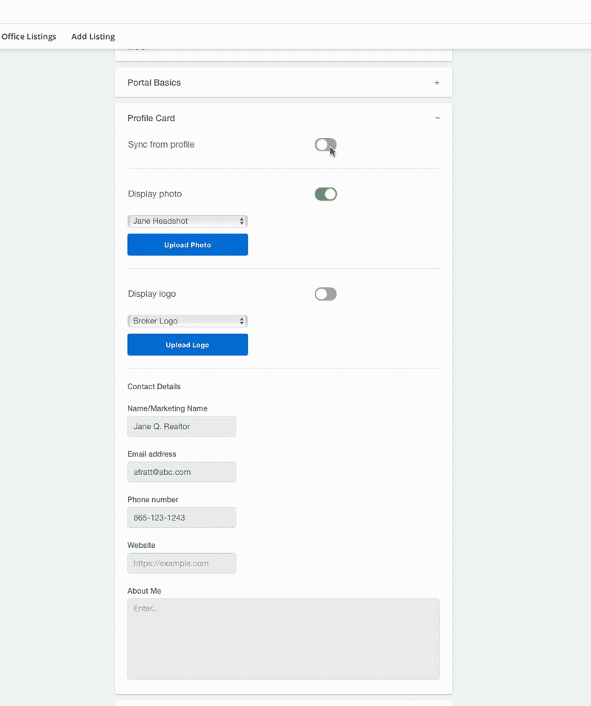Click the arrows on the Broker Logo select
This screenshot has height=706, width=591.
(x=242, y=321)
